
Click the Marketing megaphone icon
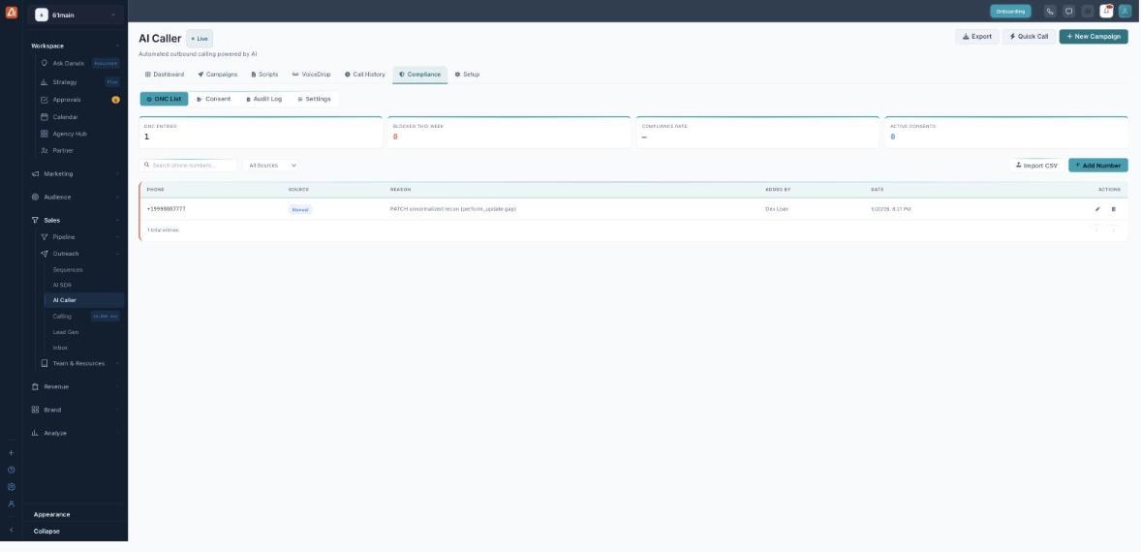(36, 173)
